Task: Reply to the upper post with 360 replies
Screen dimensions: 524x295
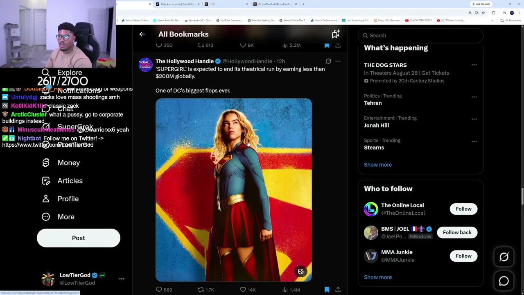Action: click(164, 45)
